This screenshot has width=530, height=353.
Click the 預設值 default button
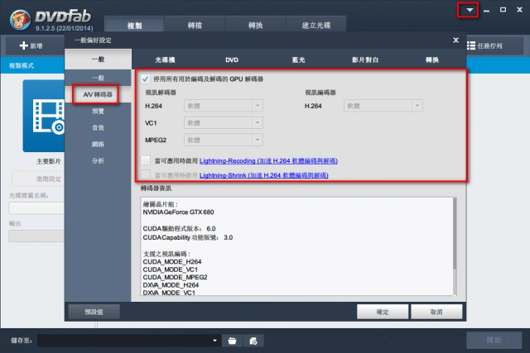click(94, 312)
